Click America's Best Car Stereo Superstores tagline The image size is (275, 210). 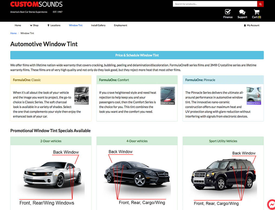(x=29, y=12)
